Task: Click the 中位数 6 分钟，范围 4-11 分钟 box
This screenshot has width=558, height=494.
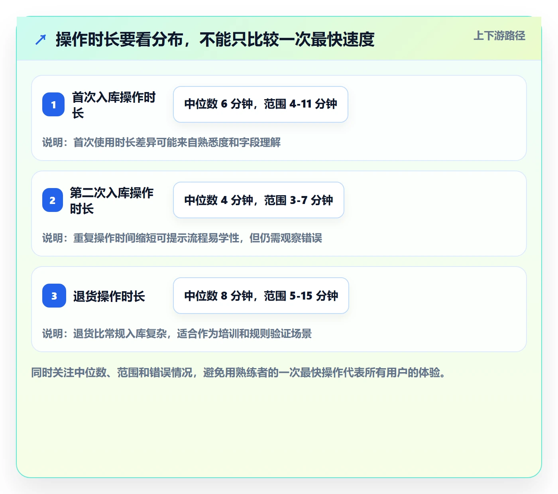Action: 261,104
